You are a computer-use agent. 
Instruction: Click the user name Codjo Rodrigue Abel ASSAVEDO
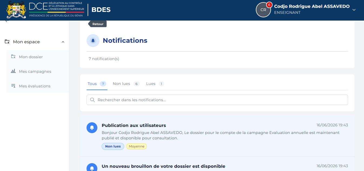312,6
